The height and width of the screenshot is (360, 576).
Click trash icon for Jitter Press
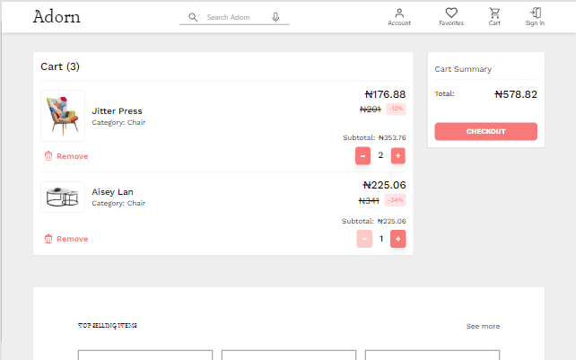(x=48, y=156)
